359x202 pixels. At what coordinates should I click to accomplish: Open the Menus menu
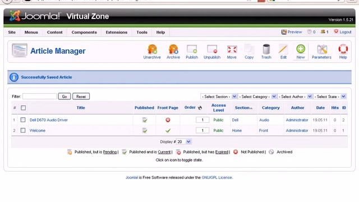31,33
